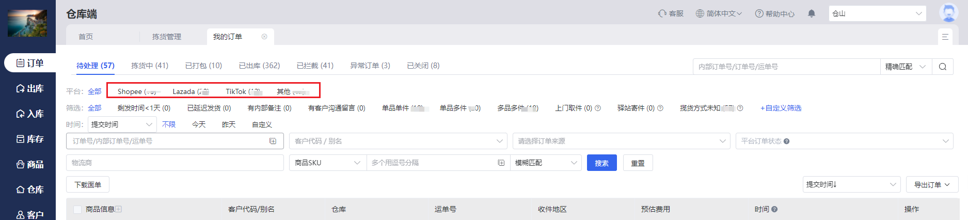
Task: Open the user avatar profile
Action: pos(948,13)
